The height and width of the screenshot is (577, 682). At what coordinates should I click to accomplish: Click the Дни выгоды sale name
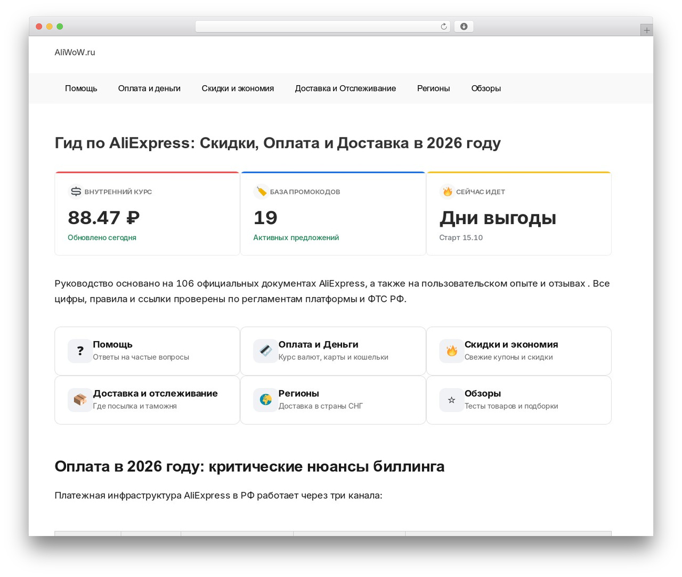(x=498, y=218)
